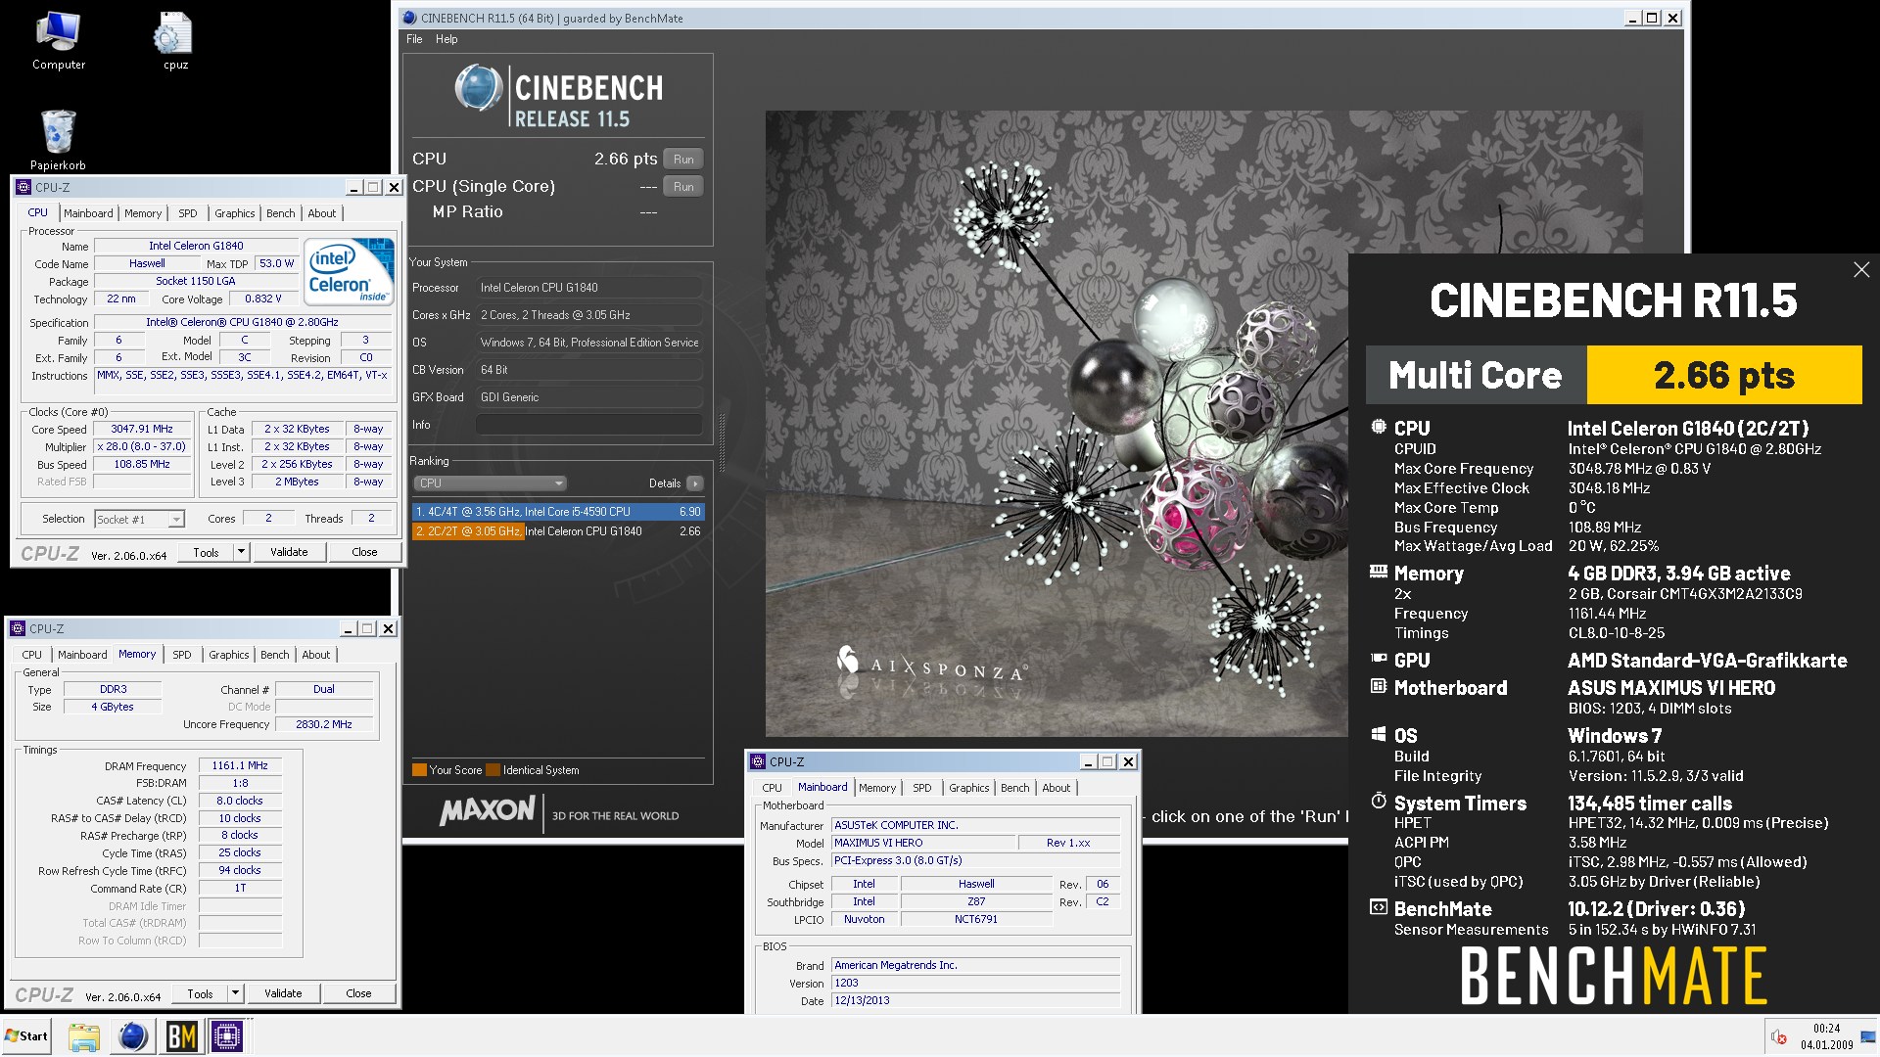Click the BenchMate version icon
The height and width of the screenshot is (1057, 1880).
1379,907
